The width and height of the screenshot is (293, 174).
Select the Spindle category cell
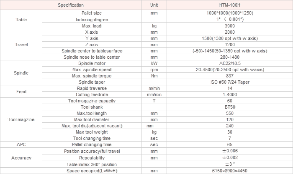(21, 73)
